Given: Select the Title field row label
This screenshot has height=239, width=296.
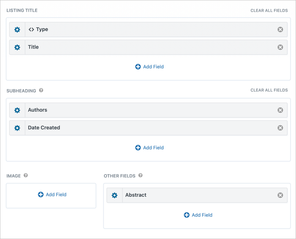Looking at the screenshot, I should (34, 47).
